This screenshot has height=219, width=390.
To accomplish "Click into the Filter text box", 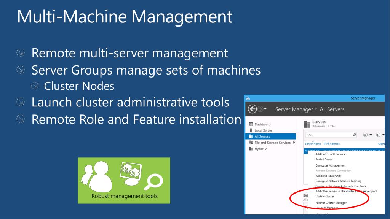I will [x=329, y=135].
